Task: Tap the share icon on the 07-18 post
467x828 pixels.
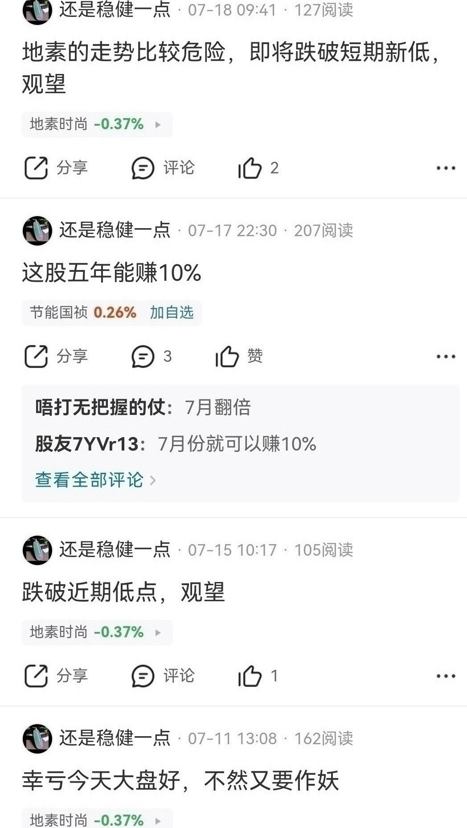Action: [x=36, y=168]
